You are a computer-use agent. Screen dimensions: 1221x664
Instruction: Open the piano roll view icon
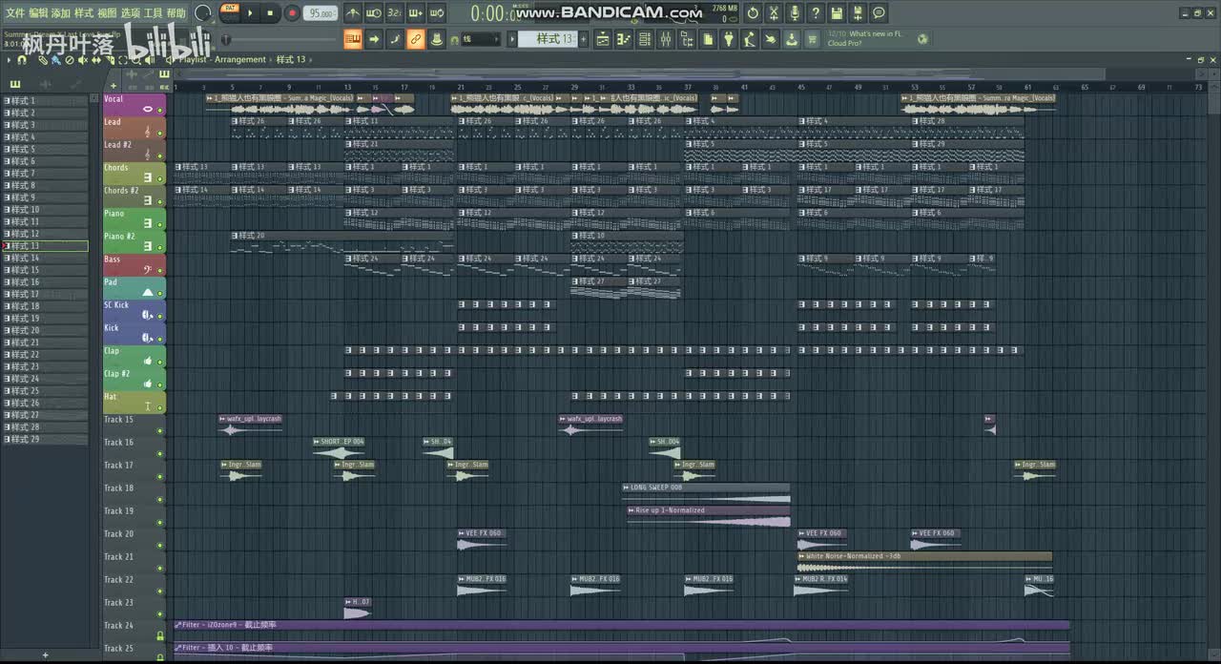624,39
